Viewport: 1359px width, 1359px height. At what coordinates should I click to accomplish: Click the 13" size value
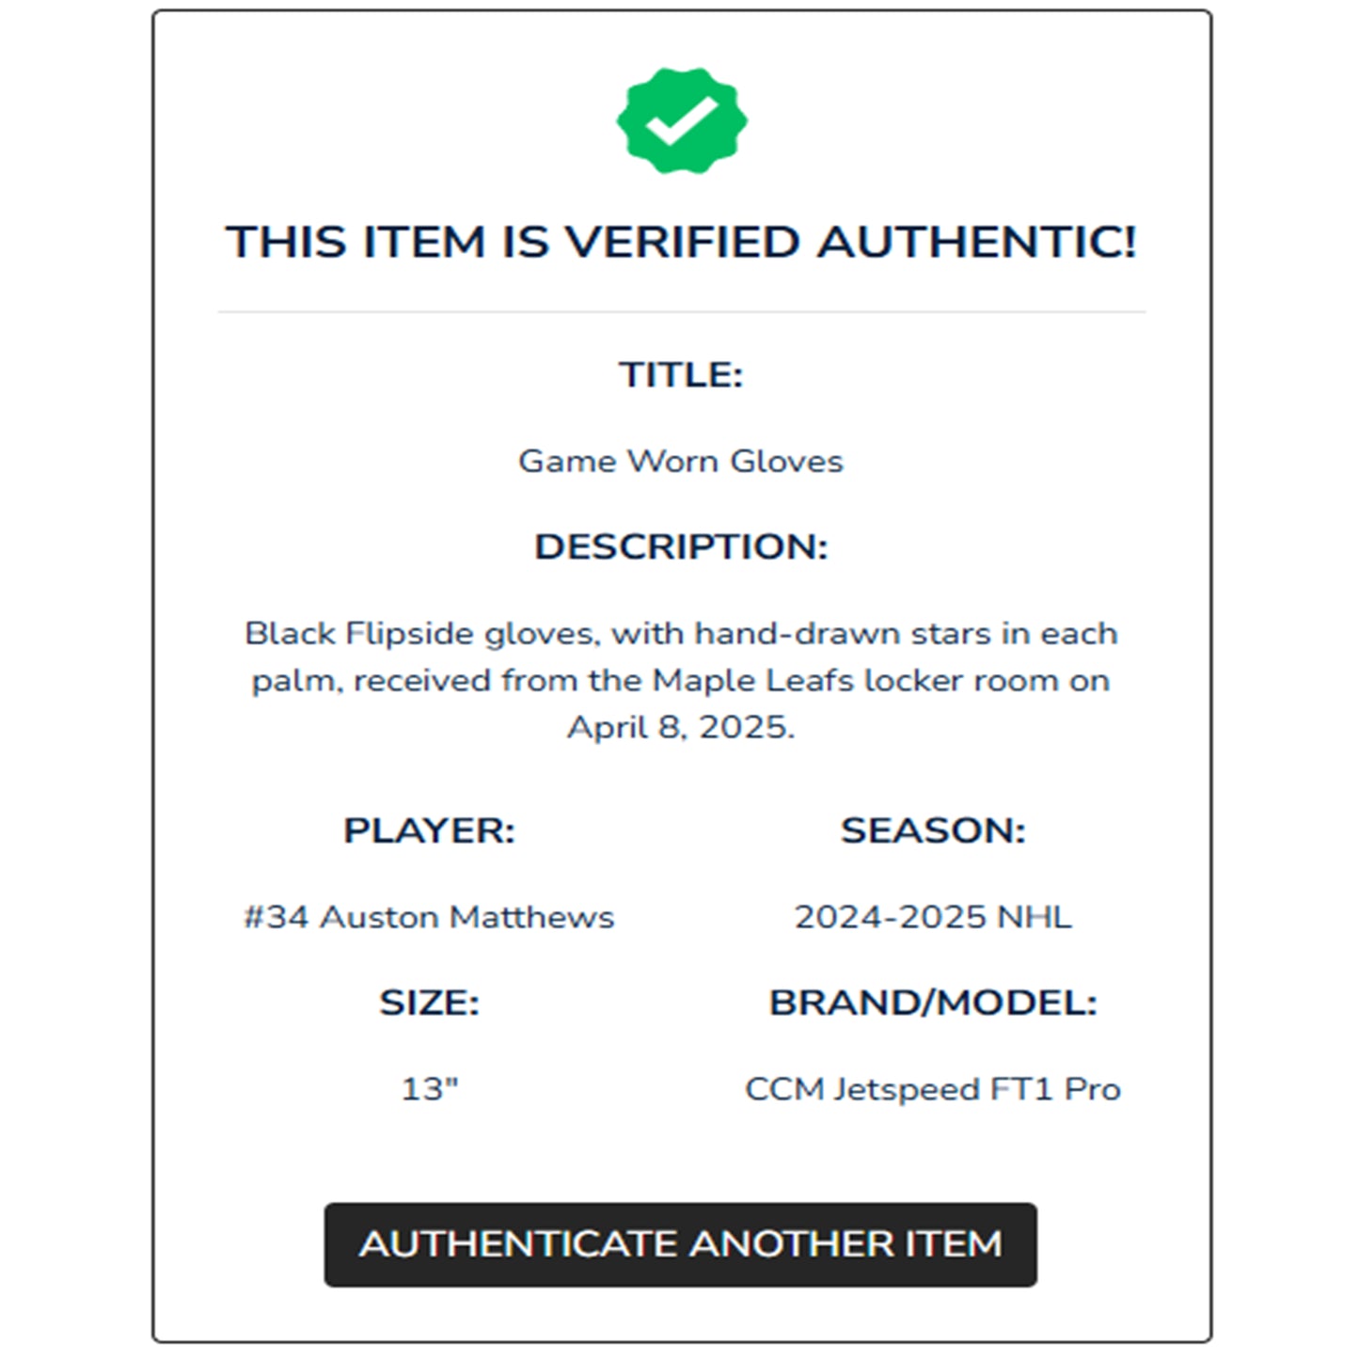coord(429,1089)
